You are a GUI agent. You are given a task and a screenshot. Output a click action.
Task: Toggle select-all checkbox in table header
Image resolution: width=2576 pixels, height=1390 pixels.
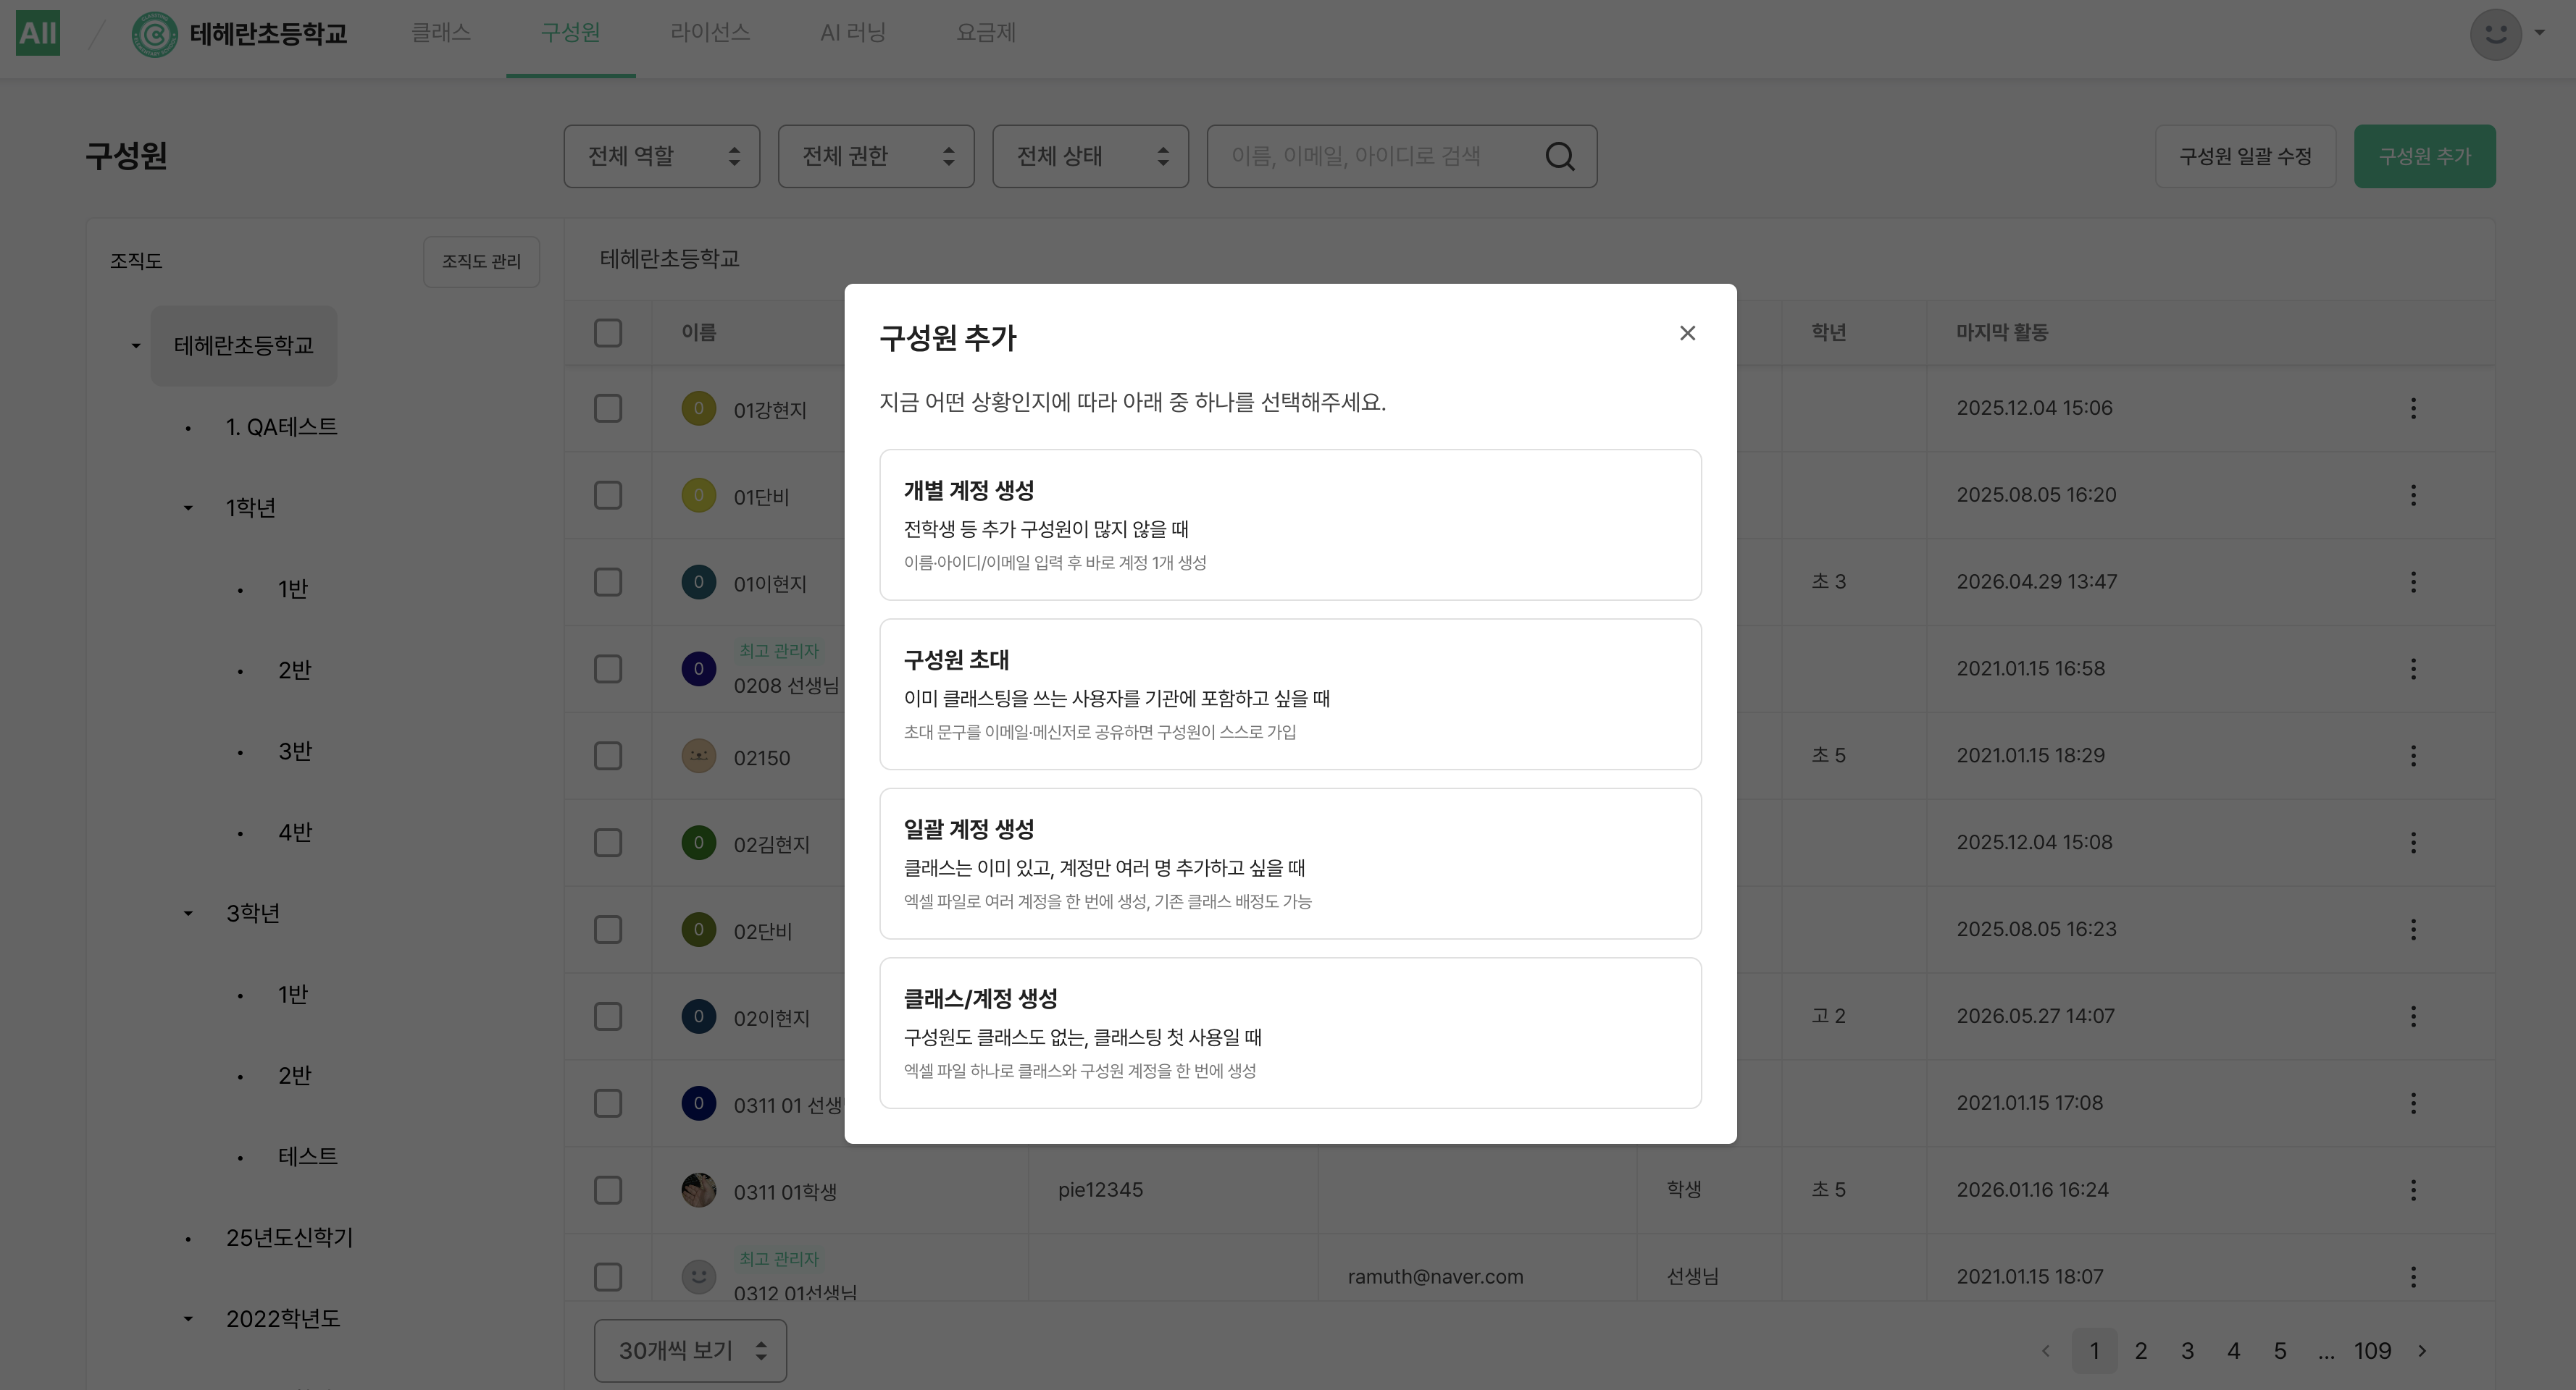click(x=608, y=333)
